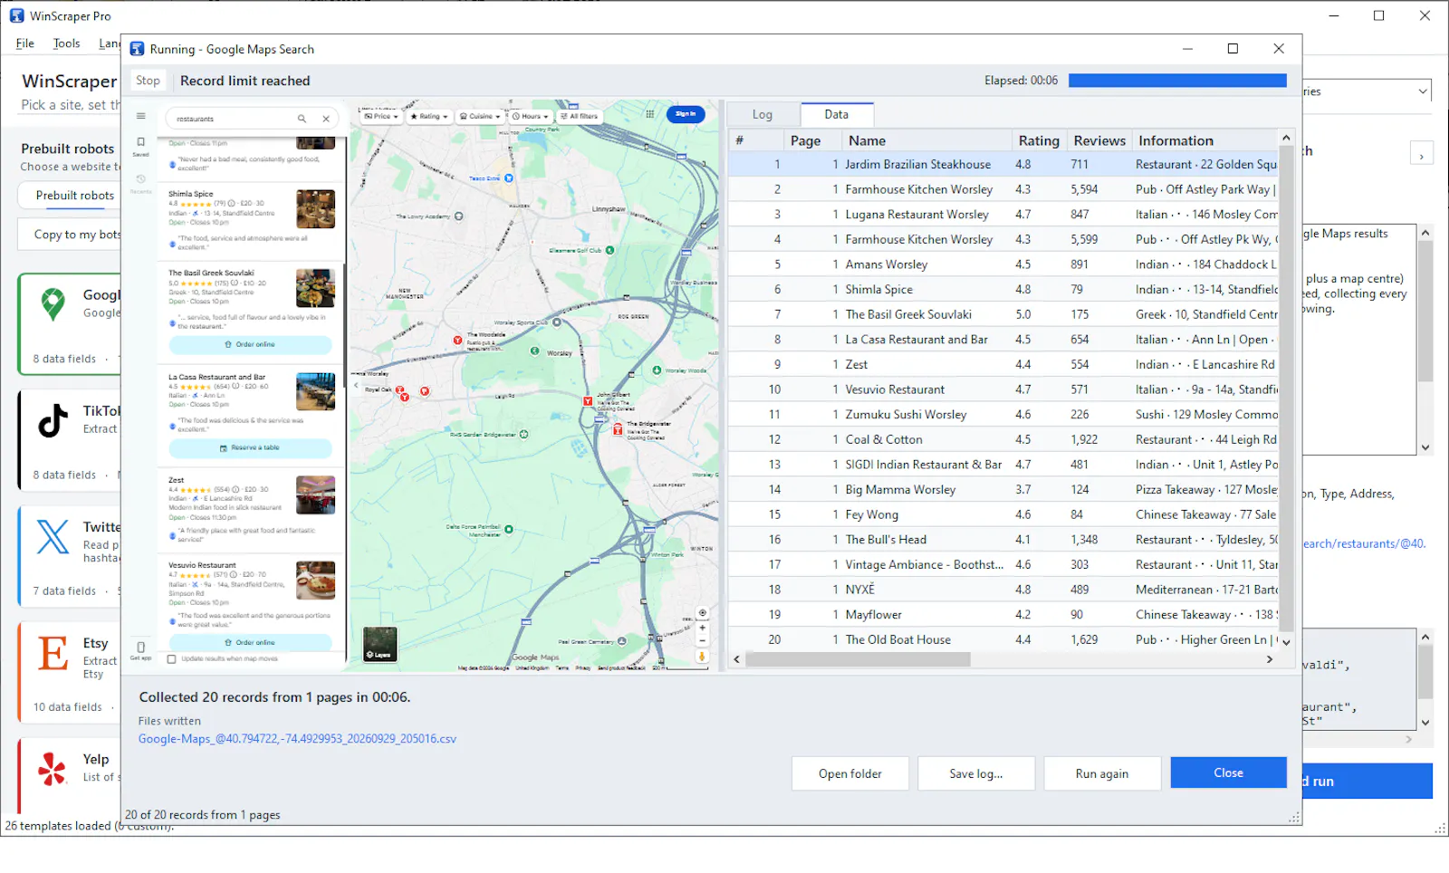Click the Street View pegman icon
The height and width of the screenshot is (873, 1449).
pyautogui.click(x=702, y=657)
